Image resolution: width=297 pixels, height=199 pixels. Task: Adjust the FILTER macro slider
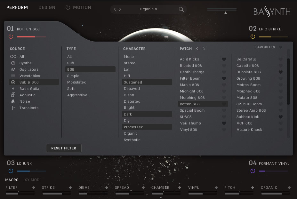point(20,193)
